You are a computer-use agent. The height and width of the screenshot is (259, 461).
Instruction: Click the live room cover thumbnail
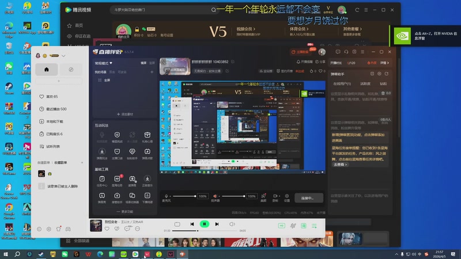click(x=175, y=66)
